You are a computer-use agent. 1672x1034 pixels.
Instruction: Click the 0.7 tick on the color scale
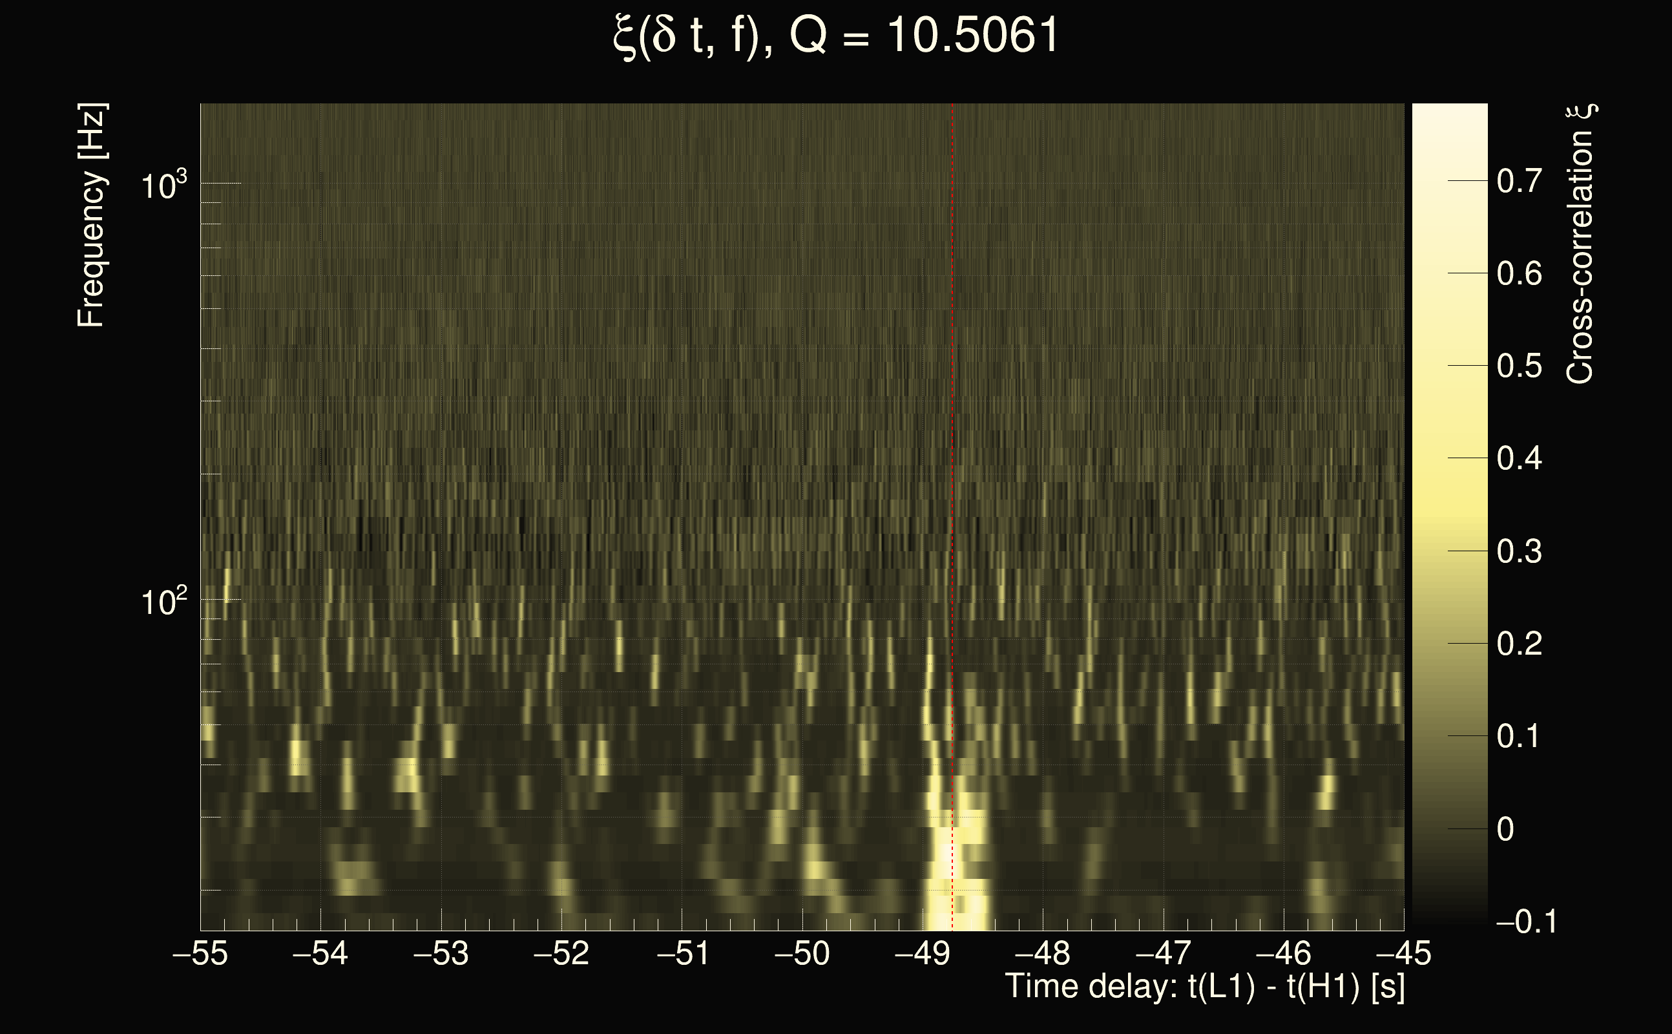tap(1519, 181)
